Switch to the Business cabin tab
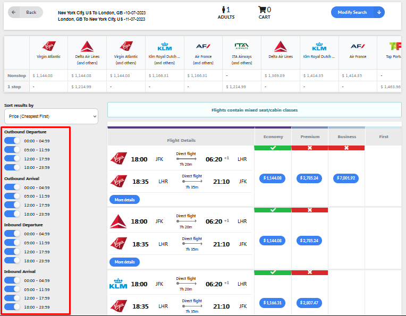 pyautogui.click(x=346, y=136)
